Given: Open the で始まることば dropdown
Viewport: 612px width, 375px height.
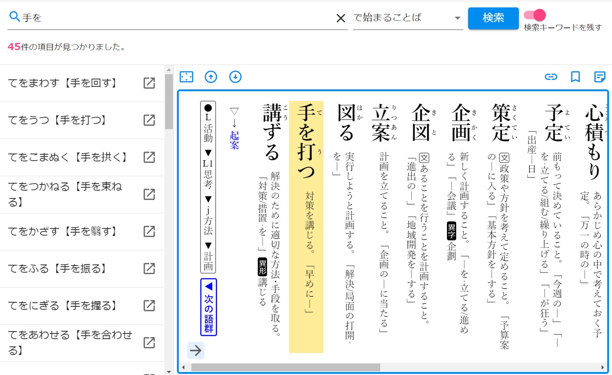Looking at the screenshot, I should [x=407, y=18].
